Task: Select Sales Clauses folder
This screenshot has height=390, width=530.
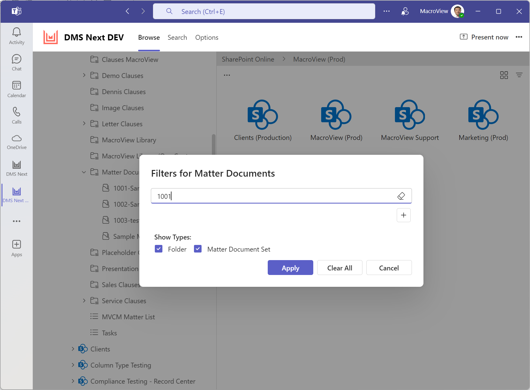Action: (x=115, y=285)
